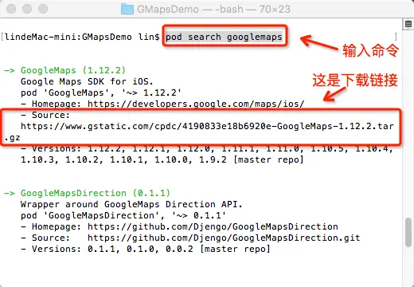
Task: Click the close window button
Action: (x=11, y=9)
